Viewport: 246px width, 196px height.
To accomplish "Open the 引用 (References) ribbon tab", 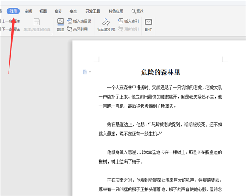I will [x=13, y=11].
